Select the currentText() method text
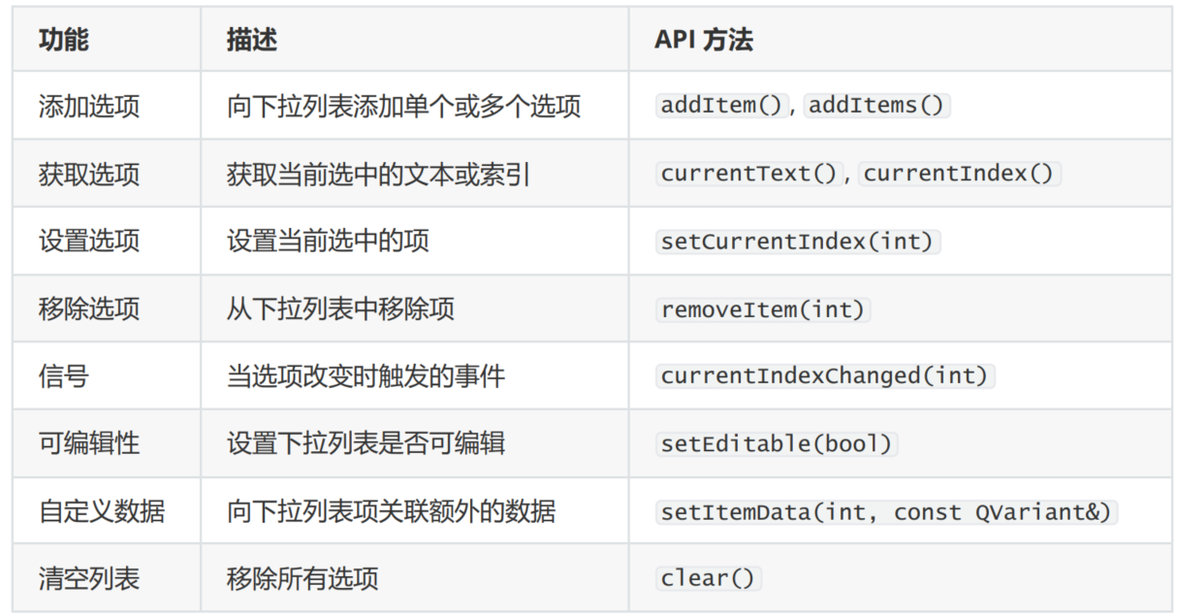Image resolution: width=1177 pixels, height=616 pixels. tap(748, 174)
